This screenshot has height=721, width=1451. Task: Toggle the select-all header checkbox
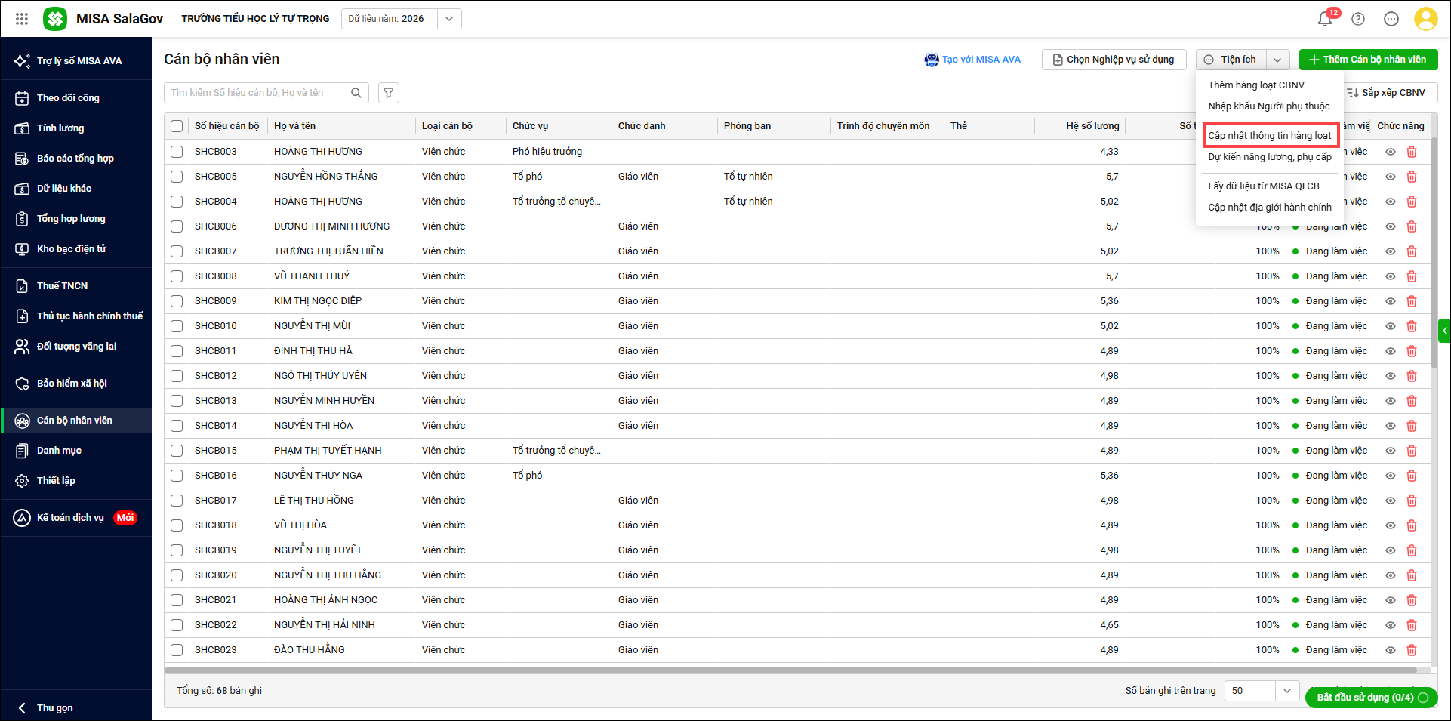[177, 126]
